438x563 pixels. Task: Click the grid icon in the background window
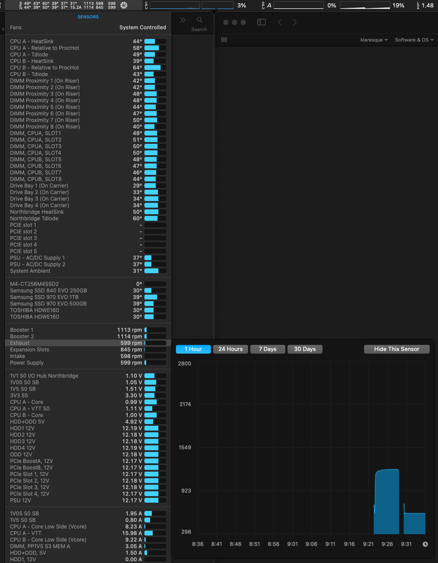pos(224,39)
